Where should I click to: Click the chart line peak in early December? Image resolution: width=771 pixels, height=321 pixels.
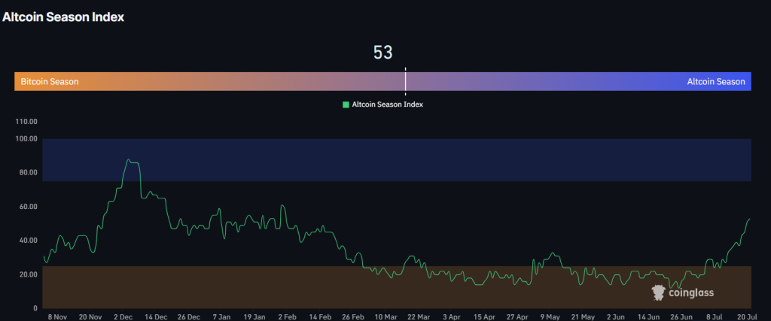pyautogui.click(x=129, y=160)
